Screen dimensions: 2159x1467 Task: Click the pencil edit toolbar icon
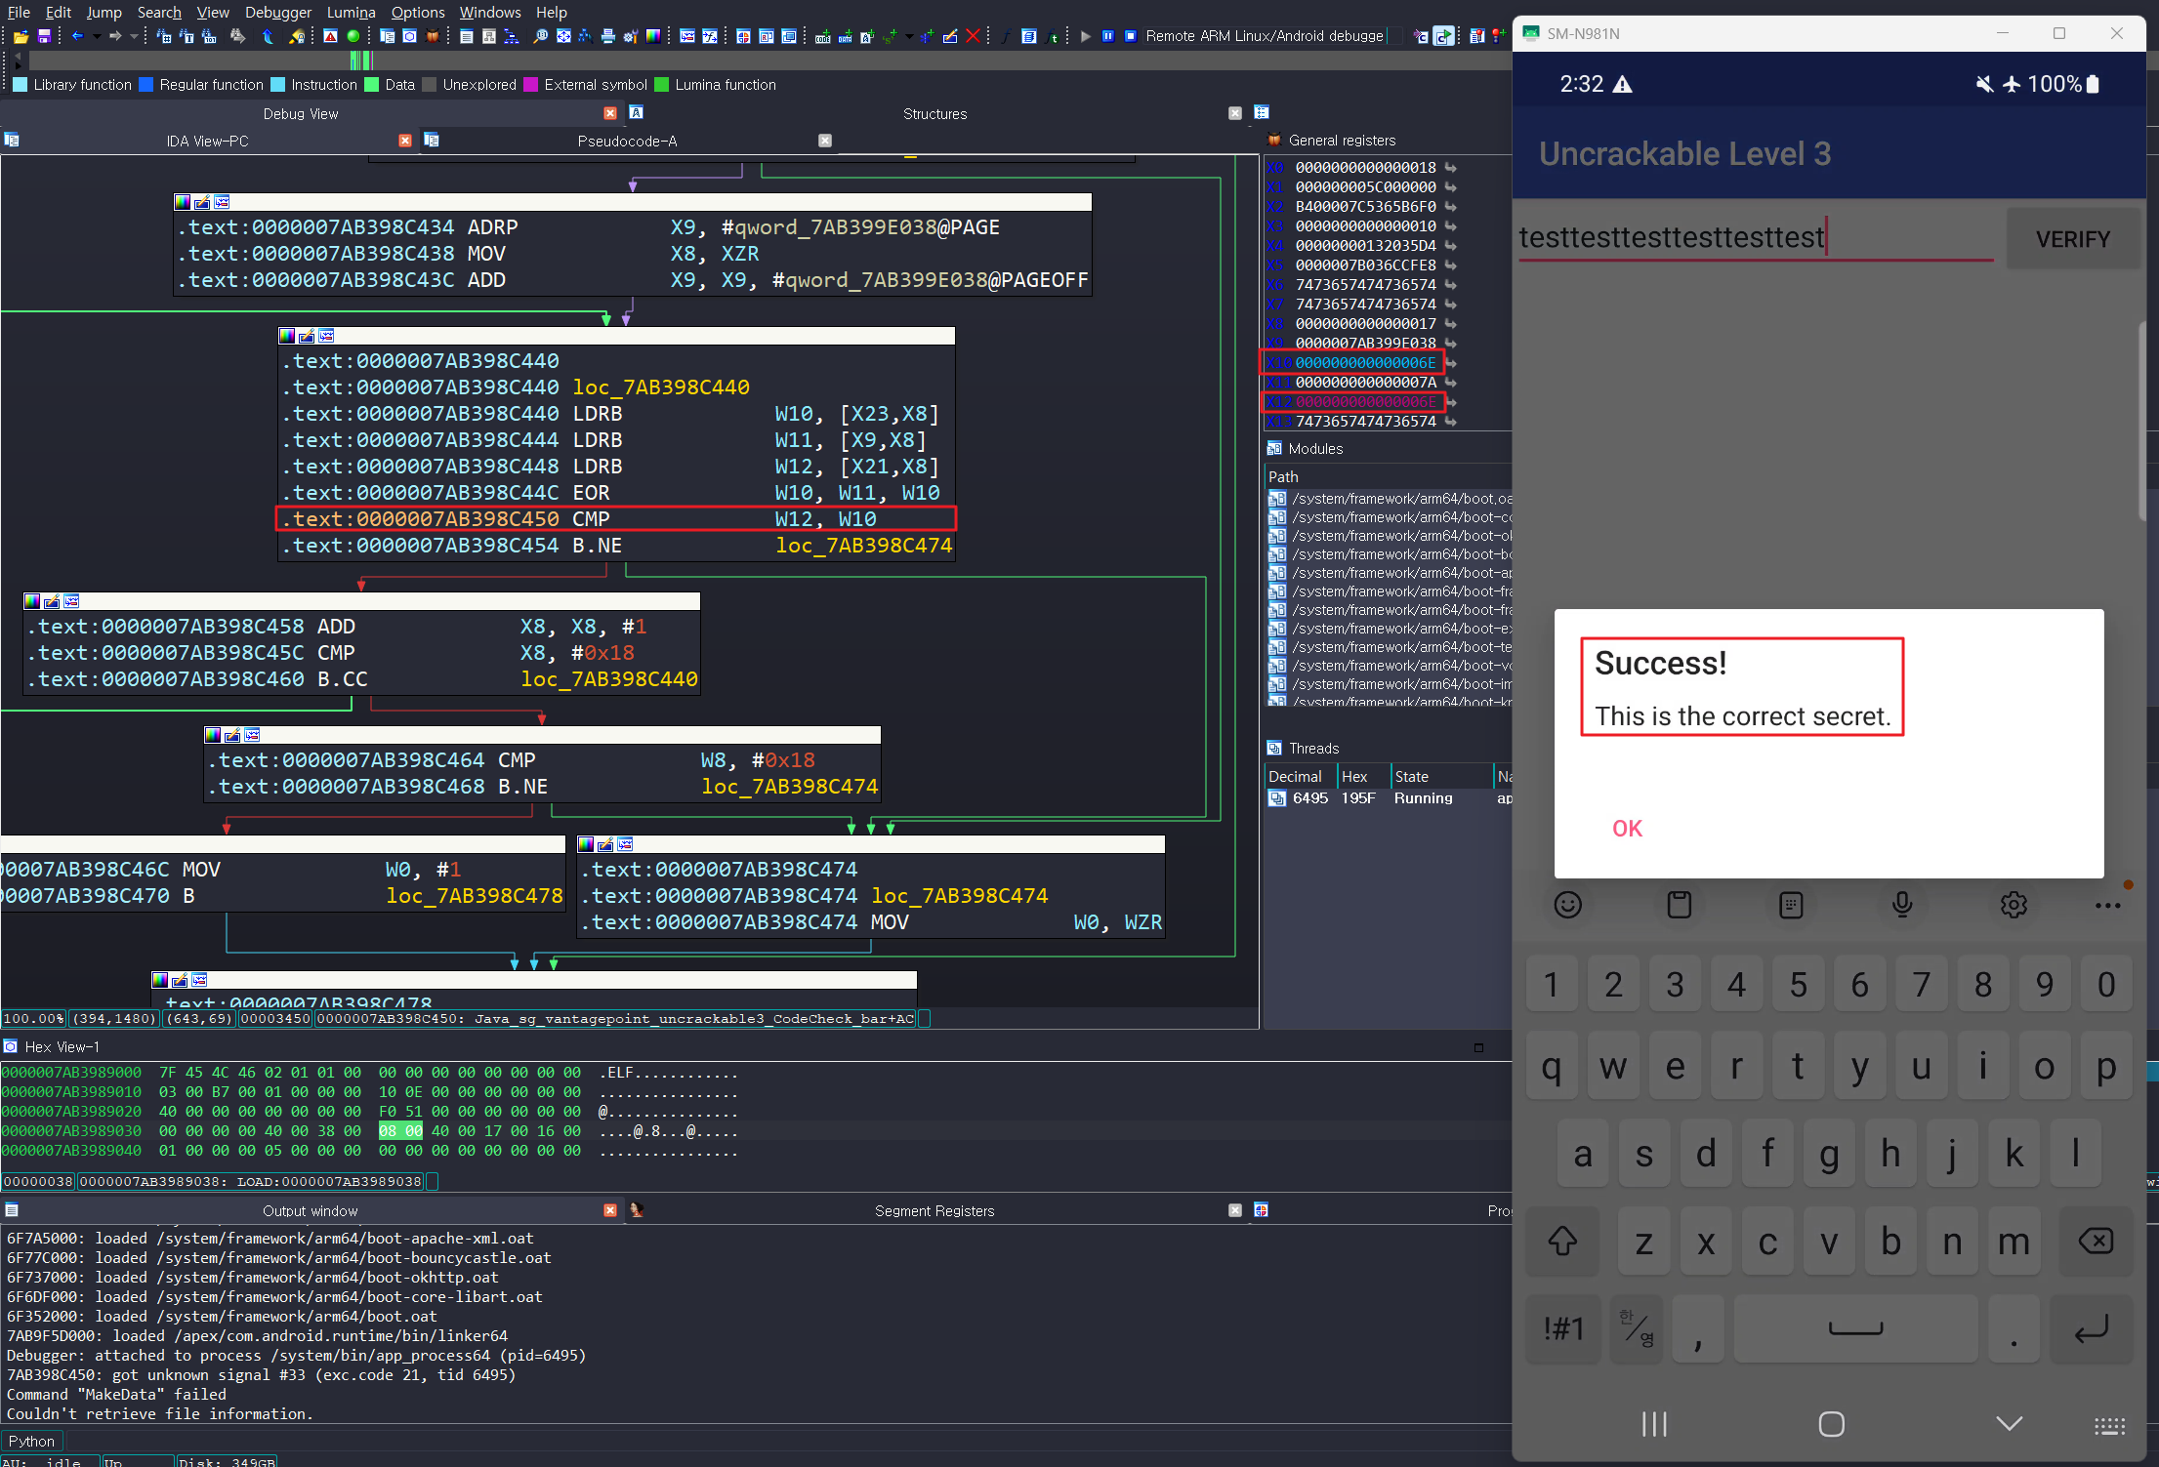pyautogui.click(x=950, y=36)
